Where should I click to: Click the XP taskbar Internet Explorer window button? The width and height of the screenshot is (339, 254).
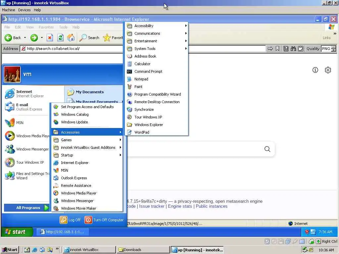(x=62, y=232)
